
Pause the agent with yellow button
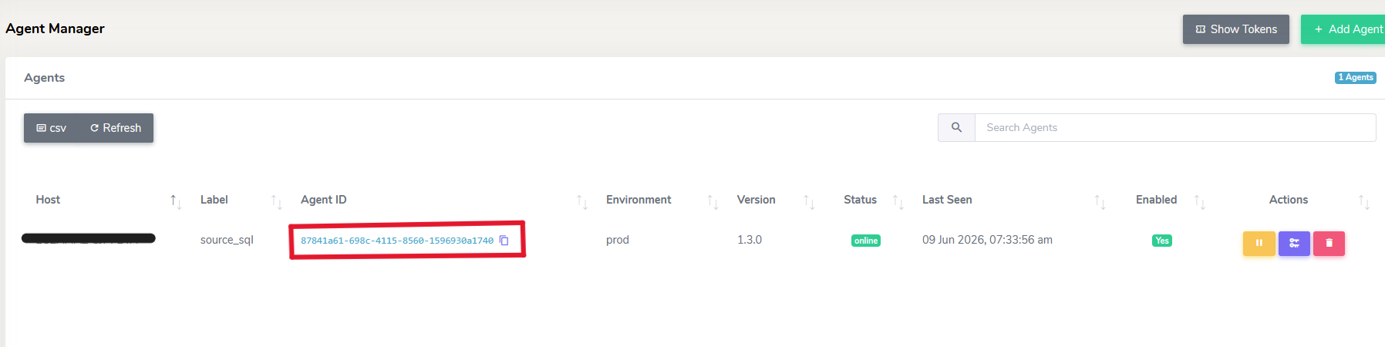click(x=1259, y=243)
